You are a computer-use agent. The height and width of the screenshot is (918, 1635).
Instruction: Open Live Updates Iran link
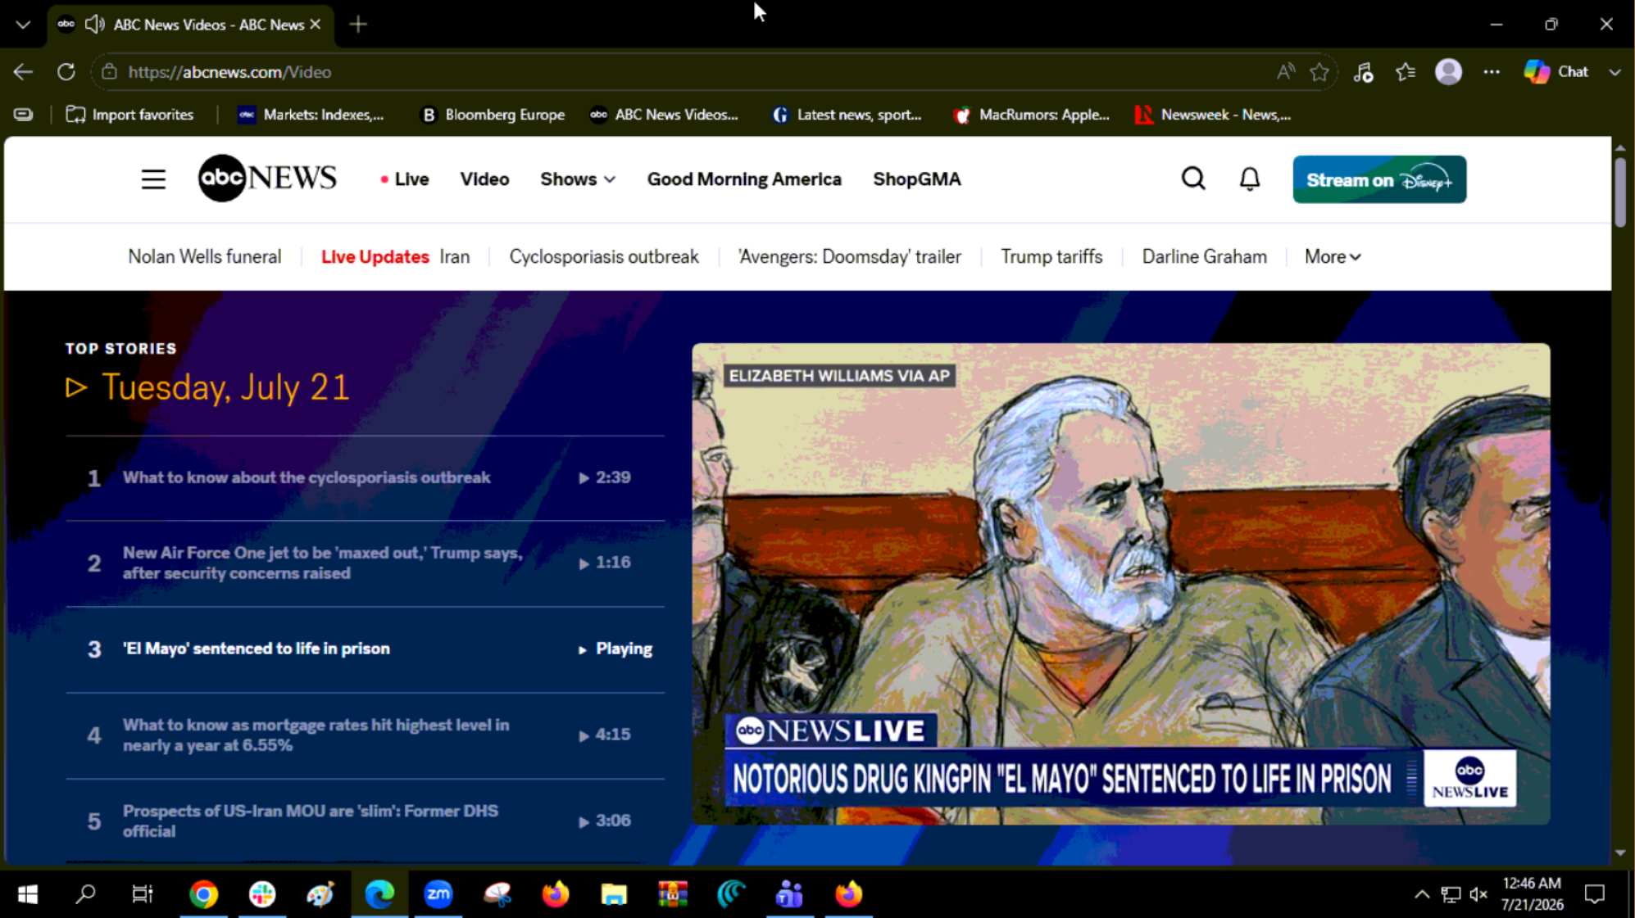(395, 257)
